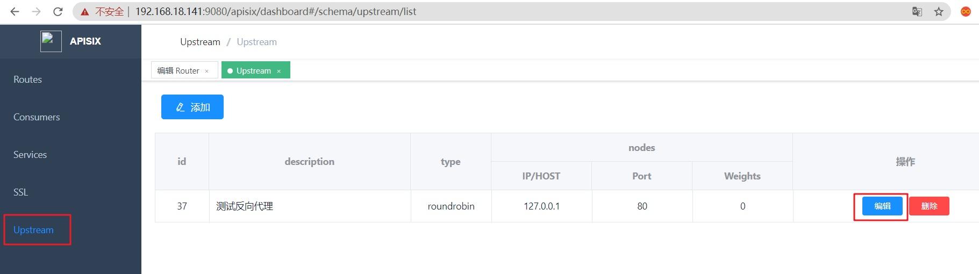979x274 pixels.
Task: Open SSL in the sidebar
Action: 20,192
